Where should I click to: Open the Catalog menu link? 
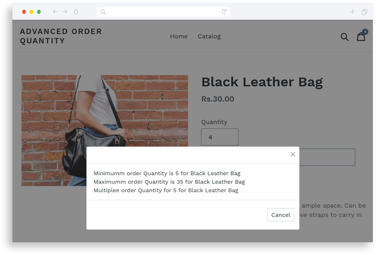[209, 37]
